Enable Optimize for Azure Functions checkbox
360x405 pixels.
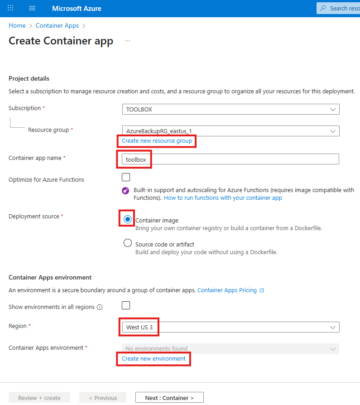pyautogui.click(x=126, y=177)
